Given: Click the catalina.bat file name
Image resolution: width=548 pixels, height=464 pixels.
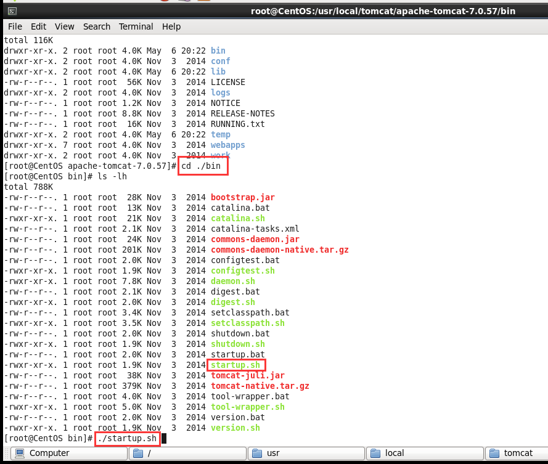Looking at the screenshot, I should pyautogui.click(x=240, y=208).
